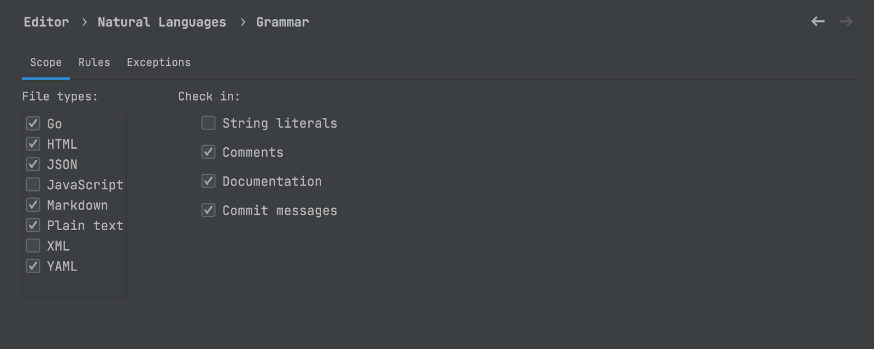Viewport: 874px width, 349px height.
Task: Disable grammar checking for HTML files
Action: click(33, 144)
